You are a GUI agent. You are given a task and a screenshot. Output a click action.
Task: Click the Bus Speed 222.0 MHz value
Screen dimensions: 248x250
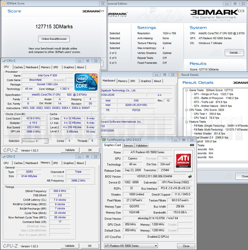[33, 127]
